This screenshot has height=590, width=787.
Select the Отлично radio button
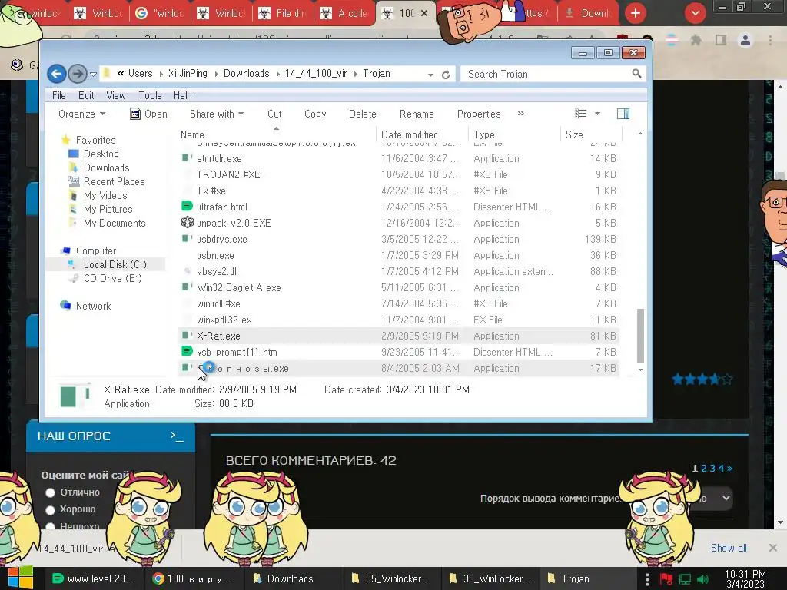coord(50,492)
